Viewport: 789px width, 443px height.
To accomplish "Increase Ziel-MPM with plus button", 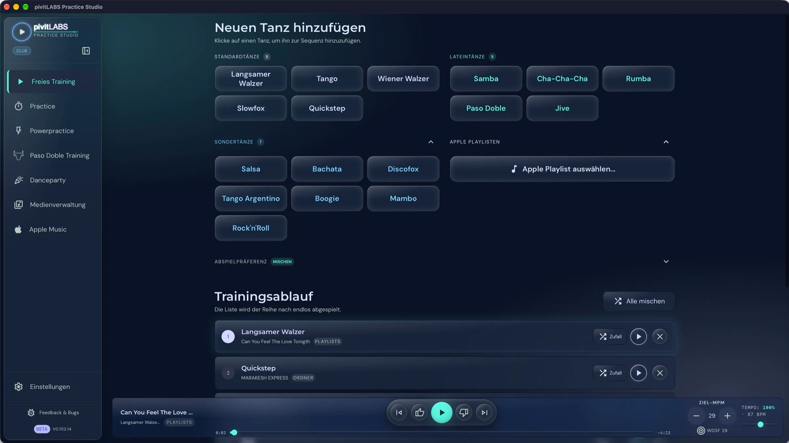I will click(x=727, y=416).
